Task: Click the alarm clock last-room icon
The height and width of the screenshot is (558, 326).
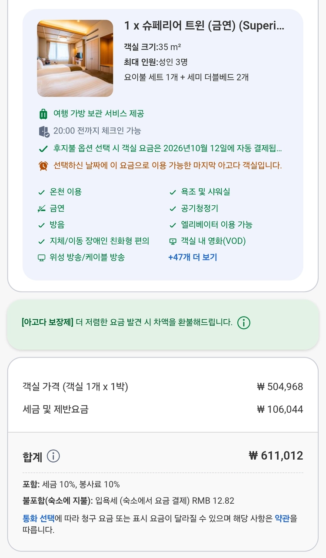Action: coord(43,166)
